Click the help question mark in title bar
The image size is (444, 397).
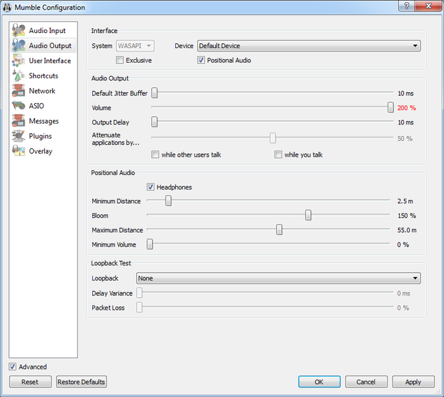pos(407,6)
